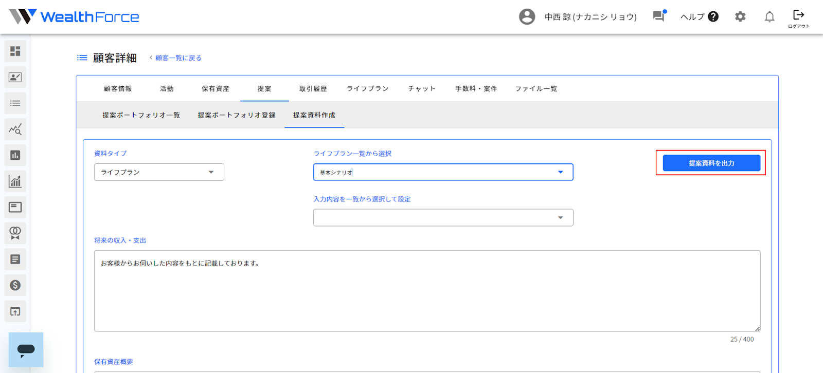
Task: Click into the 将来の収入・支出 text area
Action: point(427,291)
